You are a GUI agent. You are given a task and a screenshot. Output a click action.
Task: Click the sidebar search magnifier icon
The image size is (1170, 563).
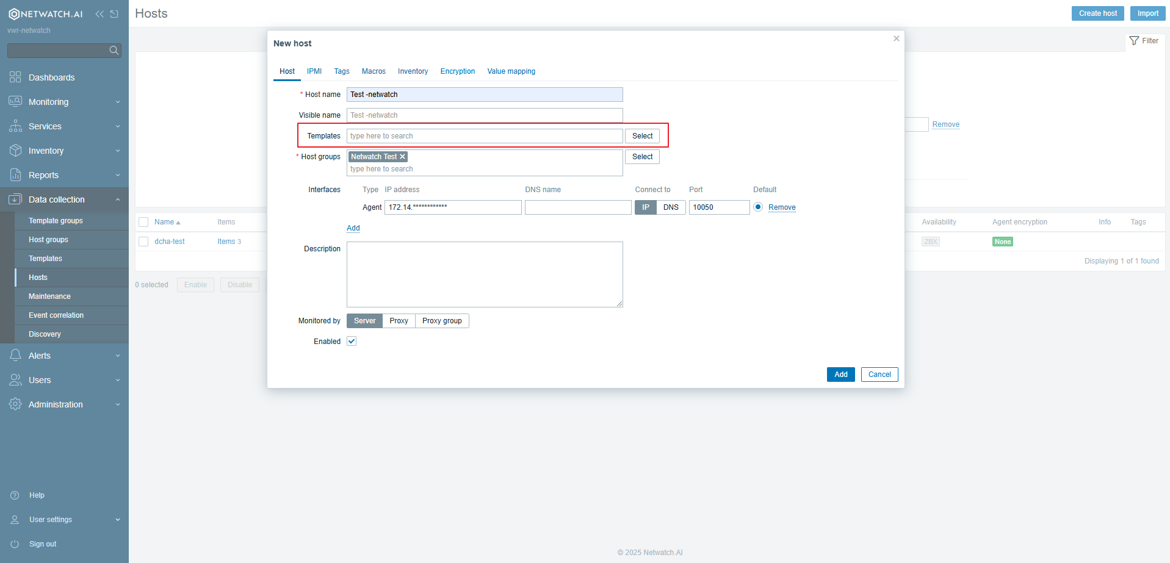[x=114, y=51]
